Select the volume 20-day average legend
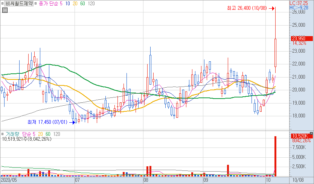The width and height of the screenshot is (314, 184). click(x=40, y=134)
